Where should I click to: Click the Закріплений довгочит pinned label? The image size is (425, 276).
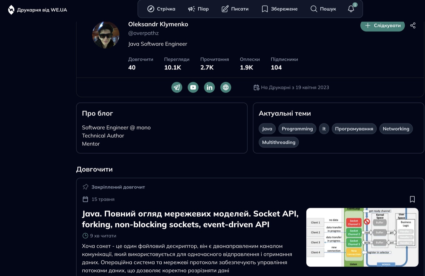[118, 187]
